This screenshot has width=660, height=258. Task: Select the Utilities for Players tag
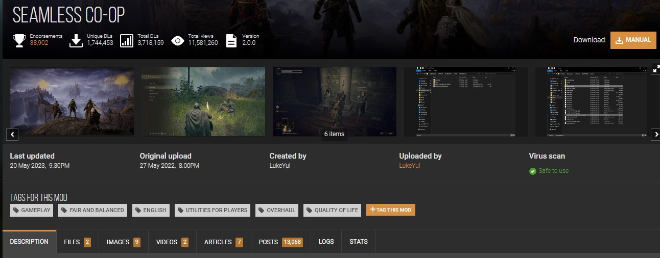pyautogui.click(x=213, y=210)
